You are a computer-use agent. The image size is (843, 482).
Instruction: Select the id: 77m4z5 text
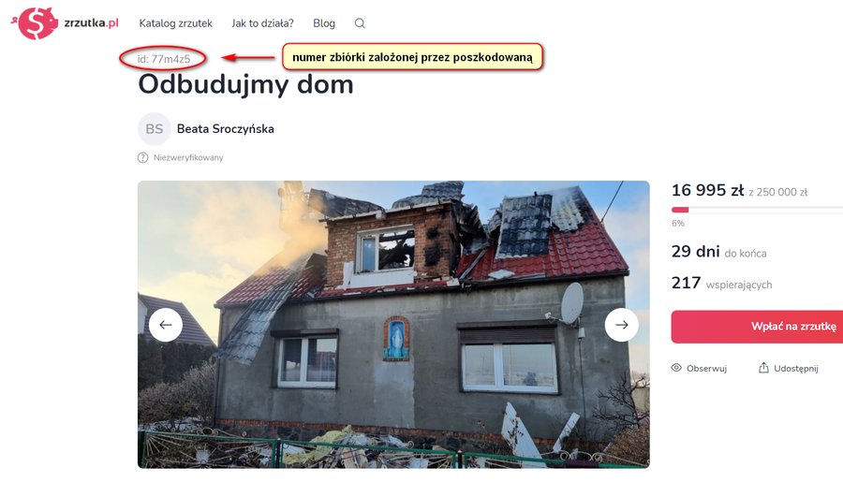tap(164, 59)
